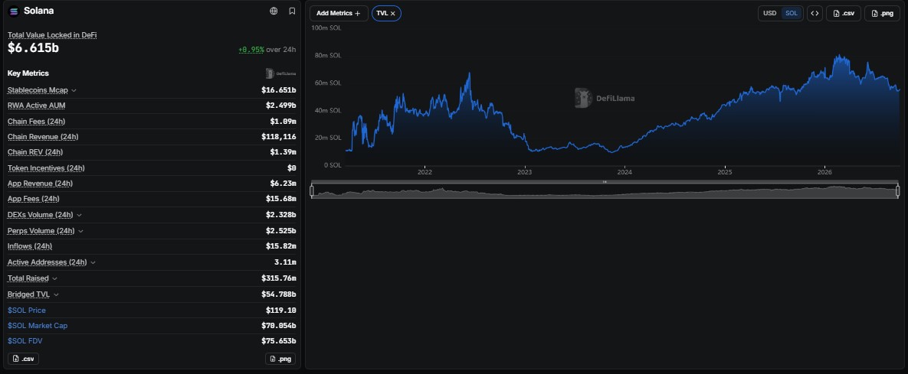Open the $SOL Price link
Image resolution: width=908 pixels, height=374 pixels.
[x=27, y=311]
